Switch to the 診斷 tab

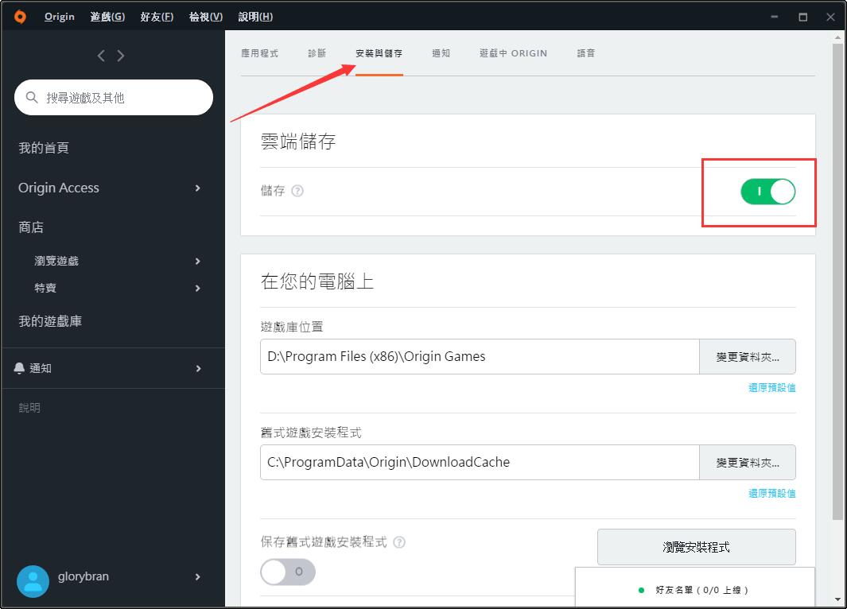[x=317, y=52]
